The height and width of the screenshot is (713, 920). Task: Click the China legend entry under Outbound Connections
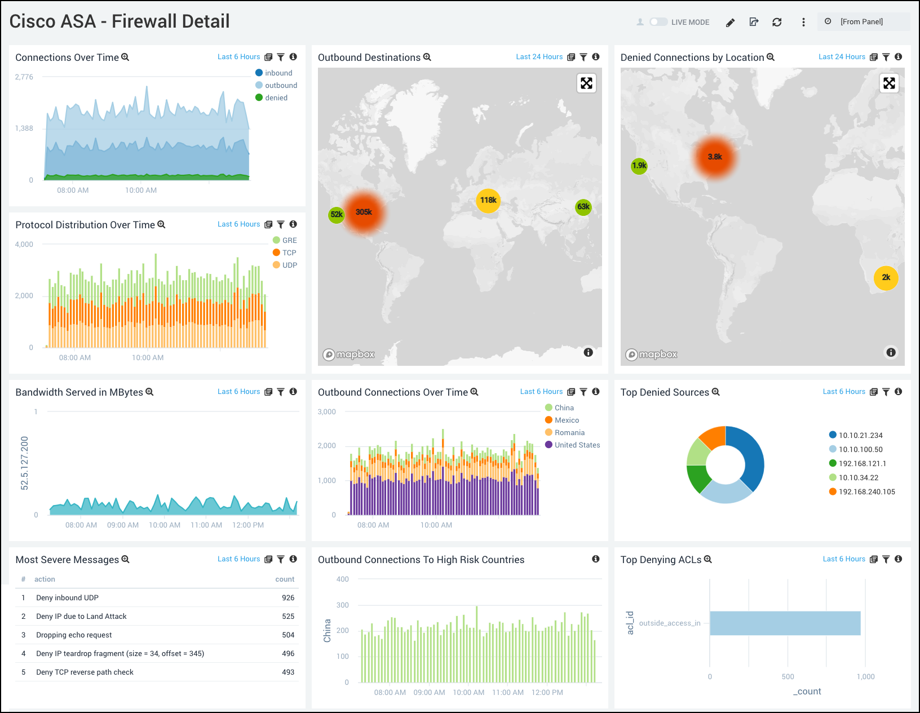click(563, 407)
